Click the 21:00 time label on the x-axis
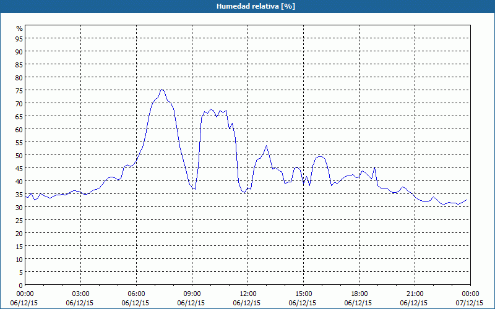495x309 pixels. 415,294
